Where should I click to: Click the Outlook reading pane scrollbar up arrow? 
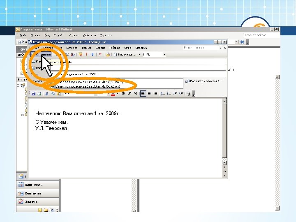(277, 77)
